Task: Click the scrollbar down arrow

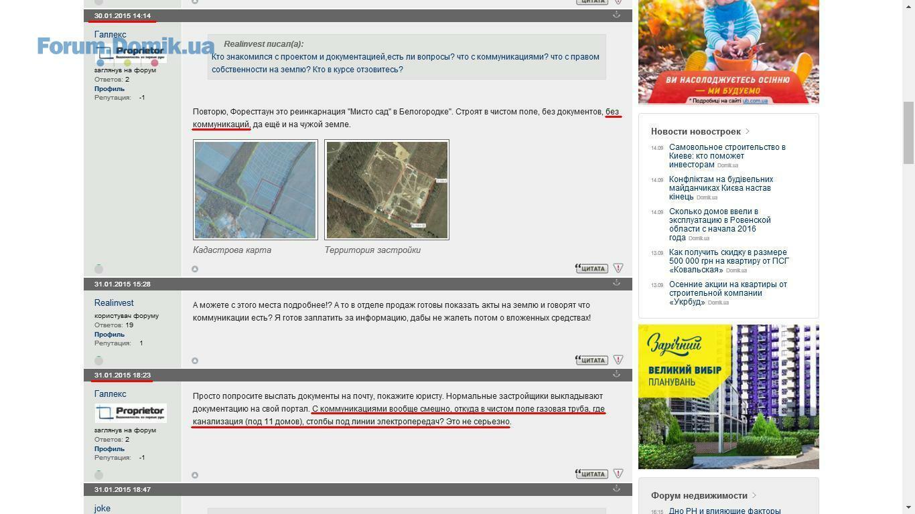Action: click(x=908, y=508)
